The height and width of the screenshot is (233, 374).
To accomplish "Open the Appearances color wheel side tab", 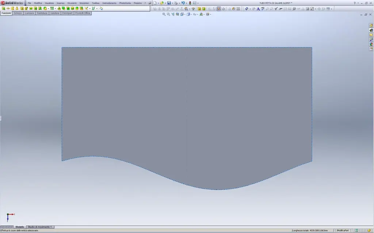I will [x=371, y=44].
